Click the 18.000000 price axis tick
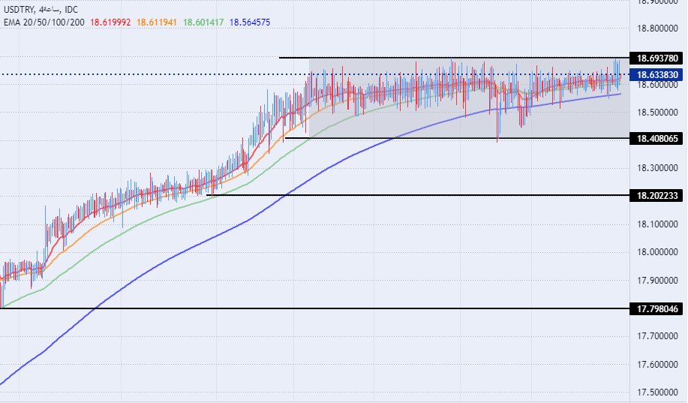Viewport: 688px width, 403px height. point(657,252)
